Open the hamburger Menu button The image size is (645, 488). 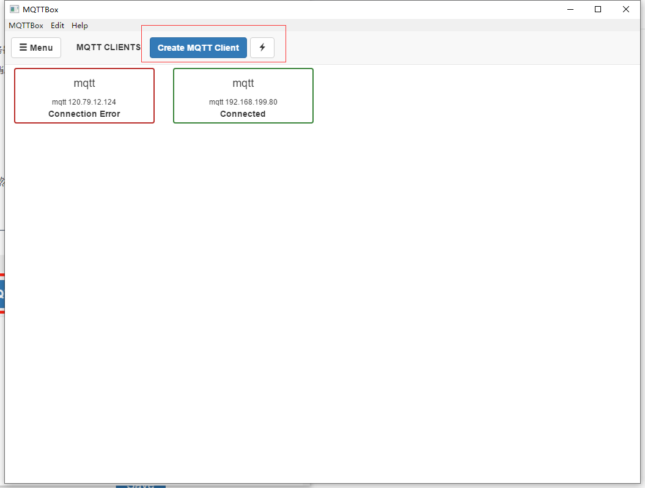tap(36, 48)
